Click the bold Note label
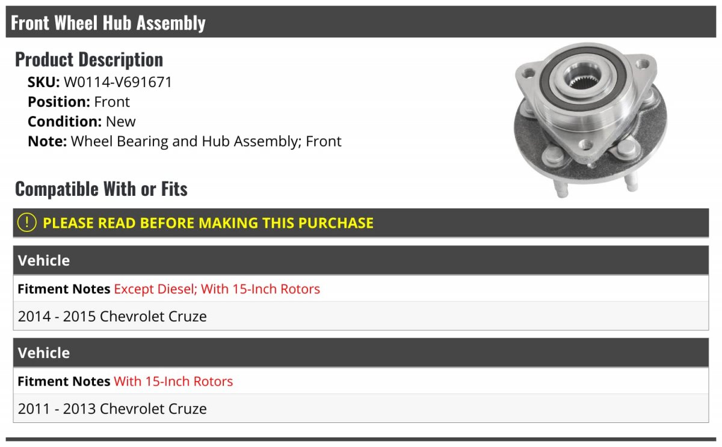Screen dimensions: 722x447 click(x=47, y=141)
